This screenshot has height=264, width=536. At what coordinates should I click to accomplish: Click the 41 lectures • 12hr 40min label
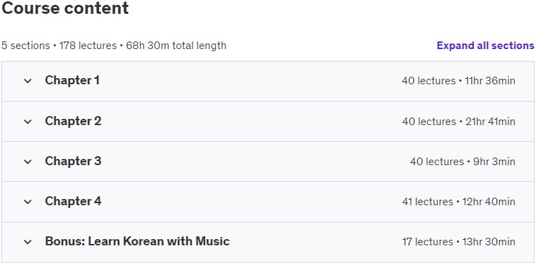[x=458, y=202]
